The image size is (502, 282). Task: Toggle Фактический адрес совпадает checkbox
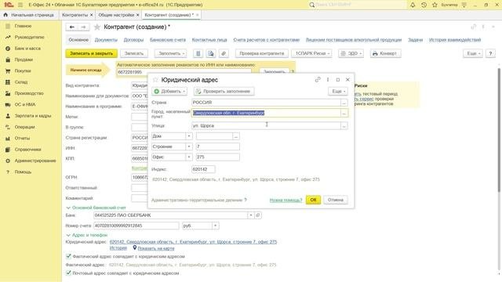68,256
